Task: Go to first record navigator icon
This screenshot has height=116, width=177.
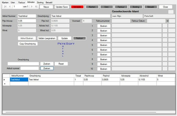Action: tap(5, 7)
